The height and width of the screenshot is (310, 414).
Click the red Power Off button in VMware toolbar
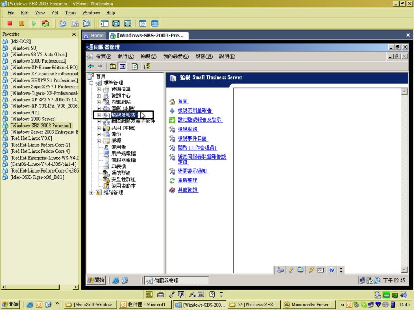click(x=10, y=23)
